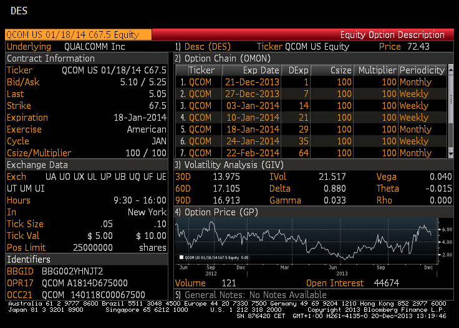Open section 1) Desc (DES)
The height and width of the screenshot is (328, 459).
click(x=203, y=47)
